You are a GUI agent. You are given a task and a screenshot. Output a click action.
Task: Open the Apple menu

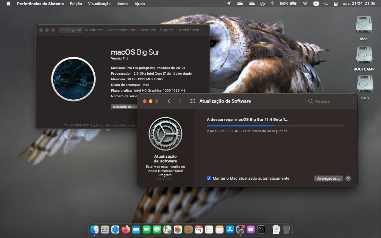tap(8, 4)
